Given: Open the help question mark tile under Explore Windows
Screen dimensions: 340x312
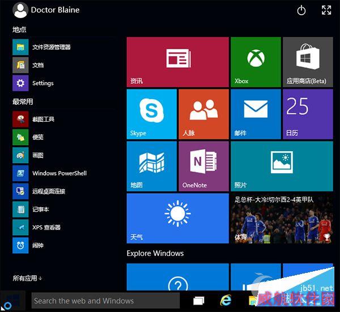Looking at the screenshot, I should pyautogui.click(x=177, y=277).
